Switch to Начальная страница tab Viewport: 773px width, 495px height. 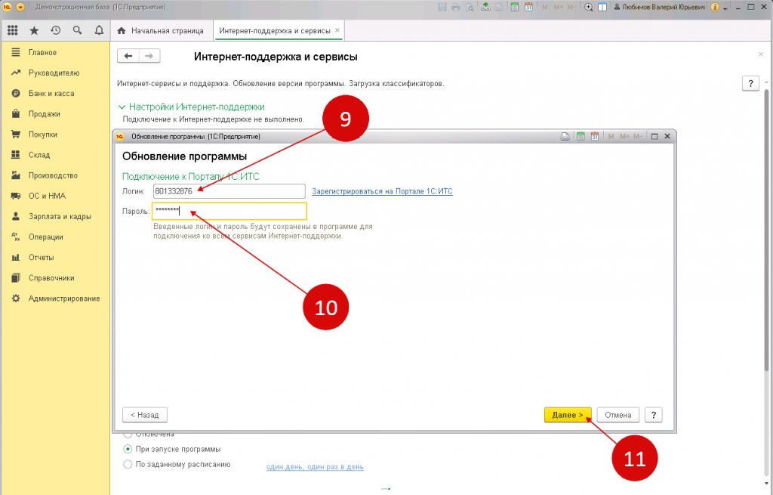pyautogui.click(x=162, y=30)
